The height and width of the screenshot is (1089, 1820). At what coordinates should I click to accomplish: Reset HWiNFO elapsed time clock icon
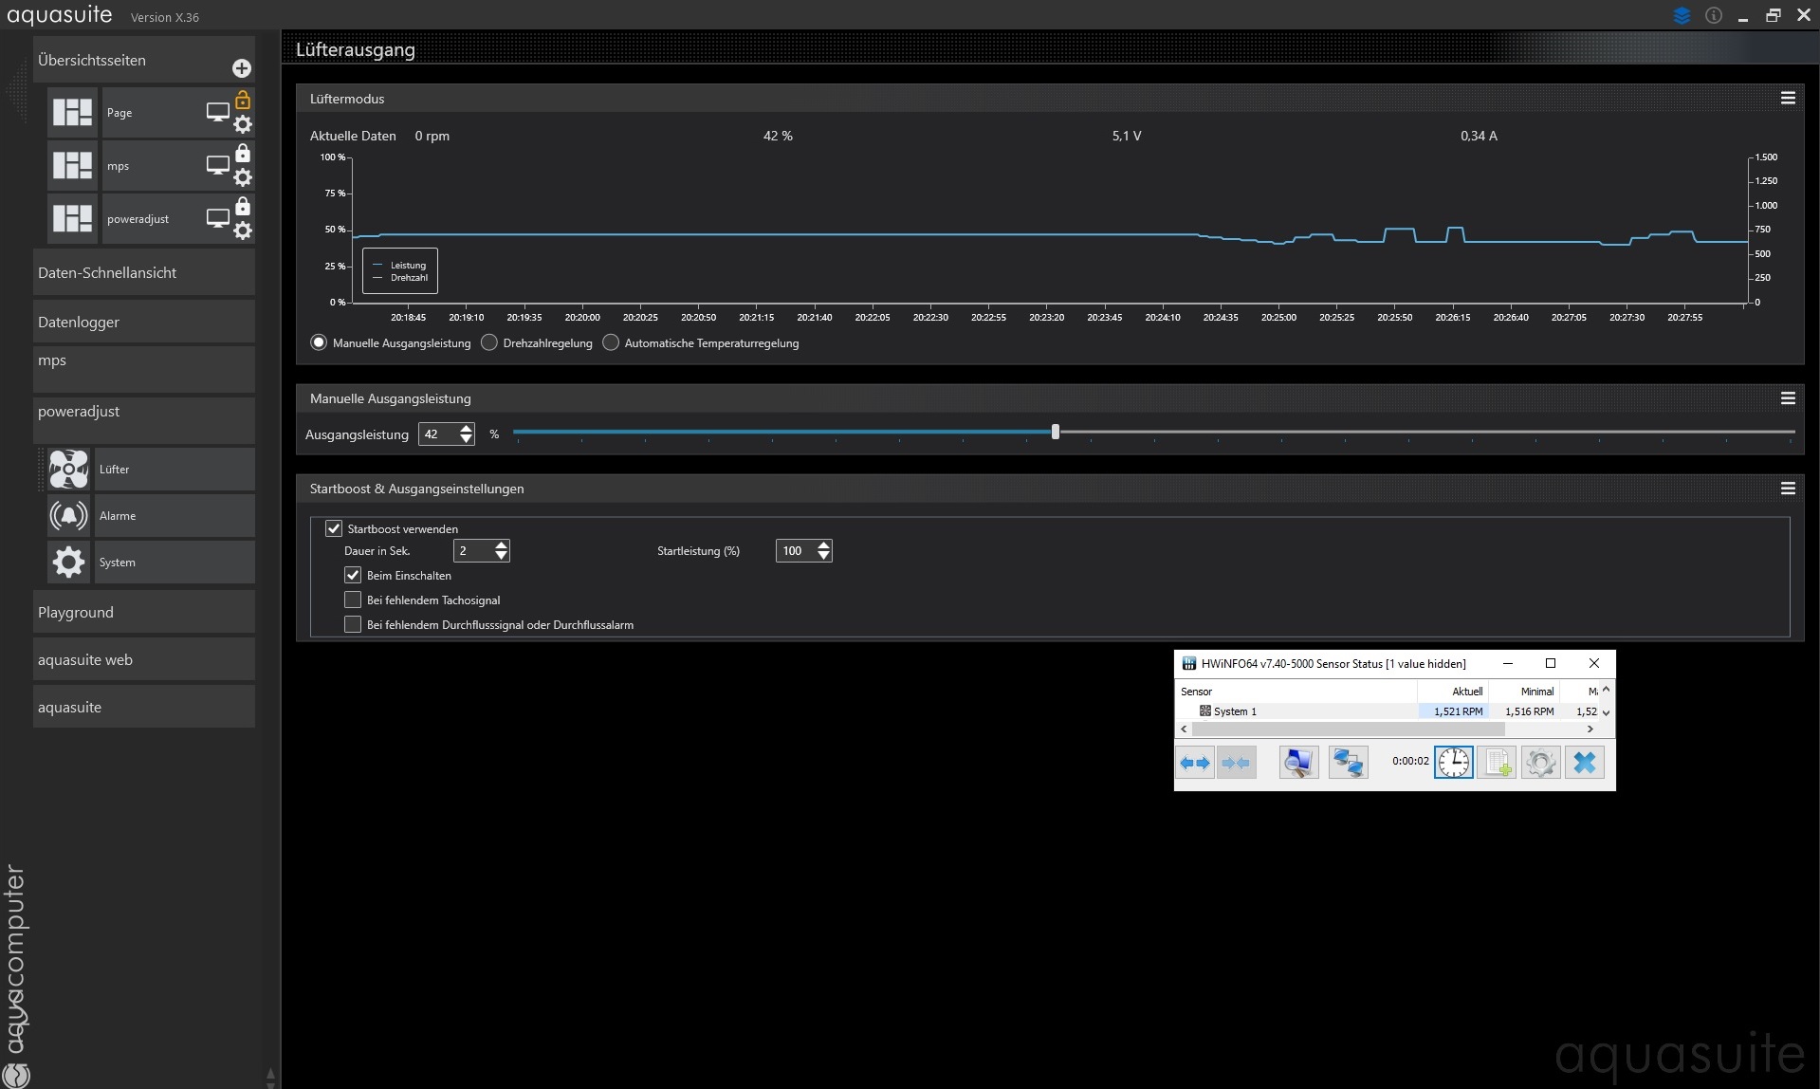[1453, 763]
